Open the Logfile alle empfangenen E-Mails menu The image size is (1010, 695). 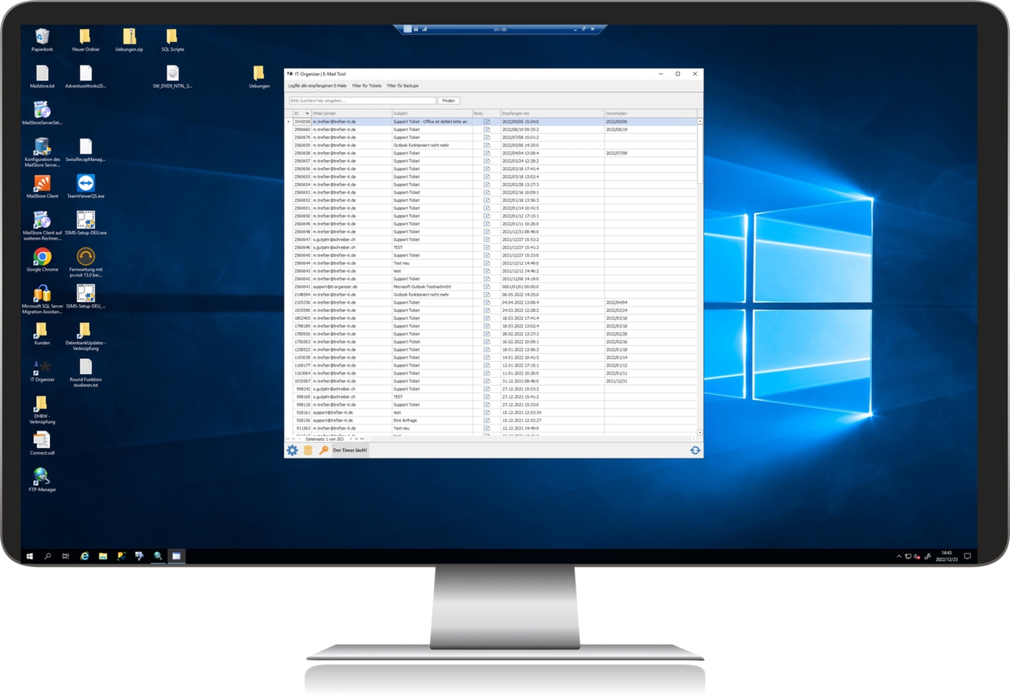(317, 86)
